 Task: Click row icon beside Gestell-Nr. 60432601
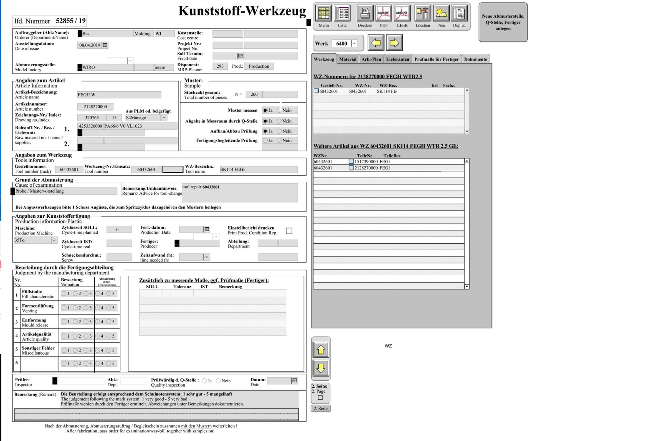[x=316, y=91]
